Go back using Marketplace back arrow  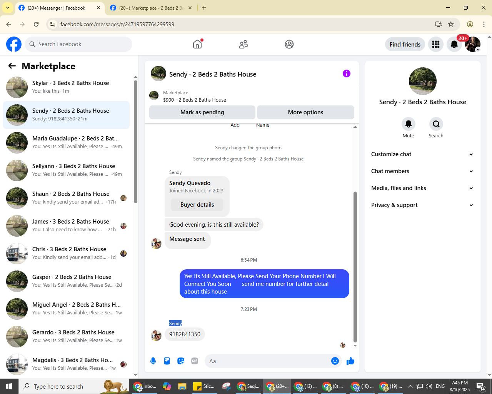click(x=12, y=66)
